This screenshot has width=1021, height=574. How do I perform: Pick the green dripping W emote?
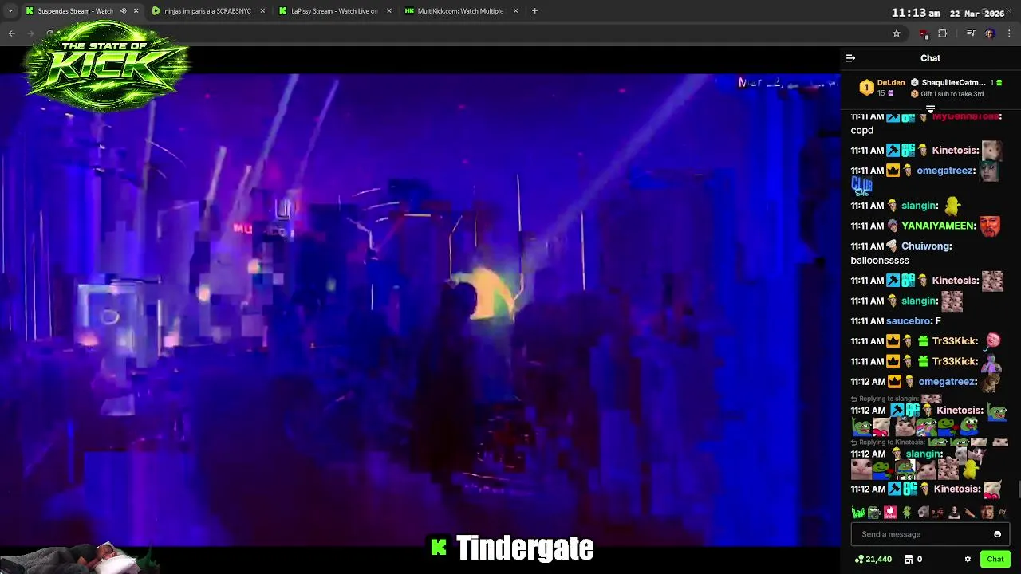[858, 513]
